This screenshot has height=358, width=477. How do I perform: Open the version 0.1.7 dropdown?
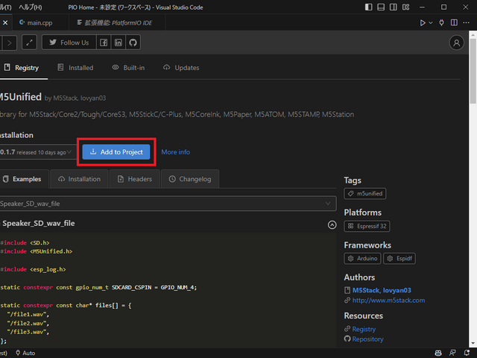point(38,152)
